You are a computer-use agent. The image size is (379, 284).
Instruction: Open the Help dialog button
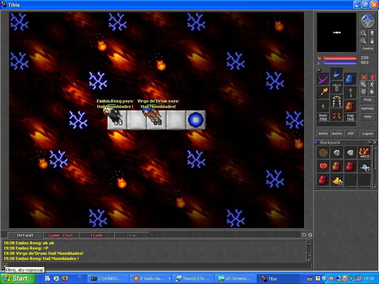click(x=368, y=116)
